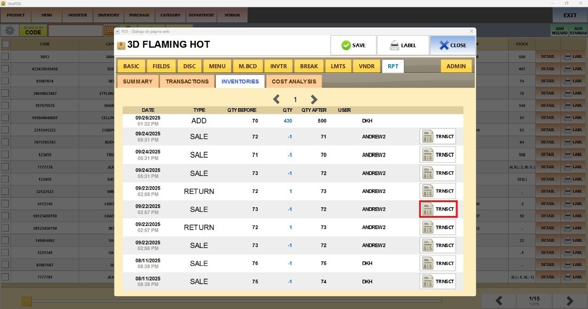Click the page slider handle at bottom
588x309 pixels.
[x=27, y=301]
